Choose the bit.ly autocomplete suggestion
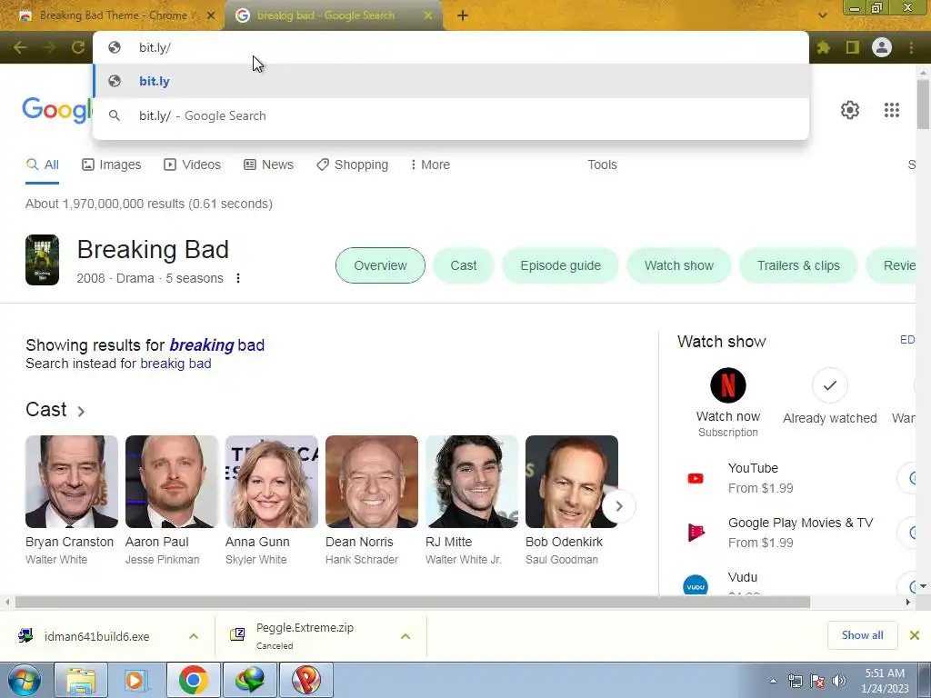 (451, 81)
